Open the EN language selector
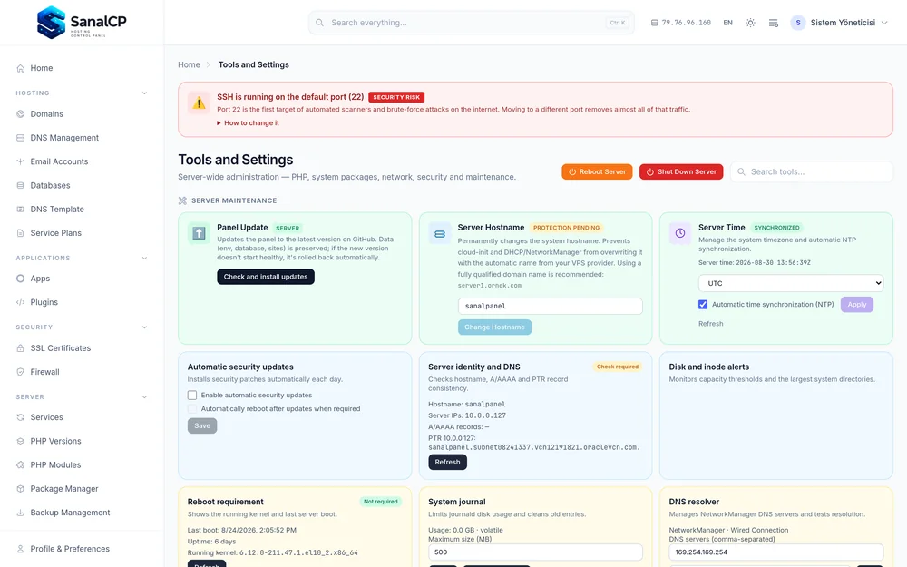Screen dimensions: 907x567 (727, 23)
